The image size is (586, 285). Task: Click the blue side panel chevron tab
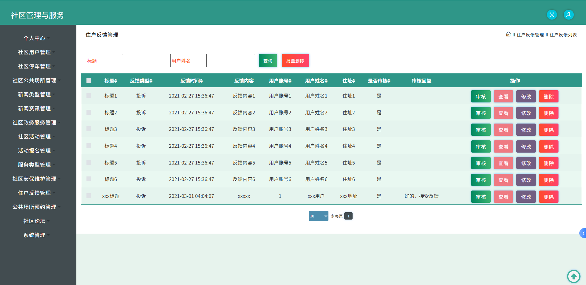[x=583, y=233]
